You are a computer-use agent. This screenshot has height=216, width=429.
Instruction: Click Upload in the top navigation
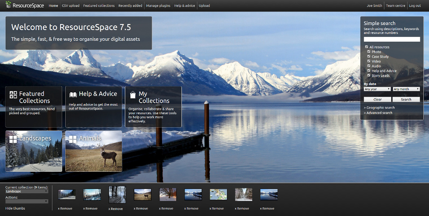[204, 6]
